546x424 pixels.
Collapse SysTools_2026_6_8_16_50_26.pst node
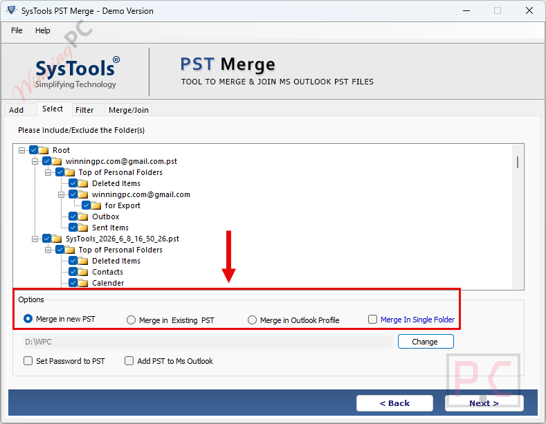coord(35,239)
